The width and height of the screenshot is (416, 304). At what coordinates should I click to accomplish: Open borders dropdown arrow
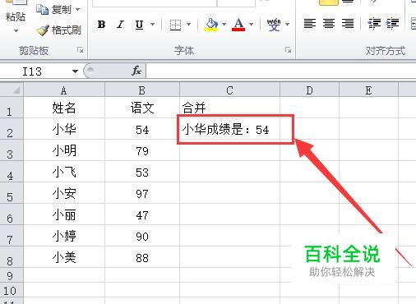tap(189, 25)
